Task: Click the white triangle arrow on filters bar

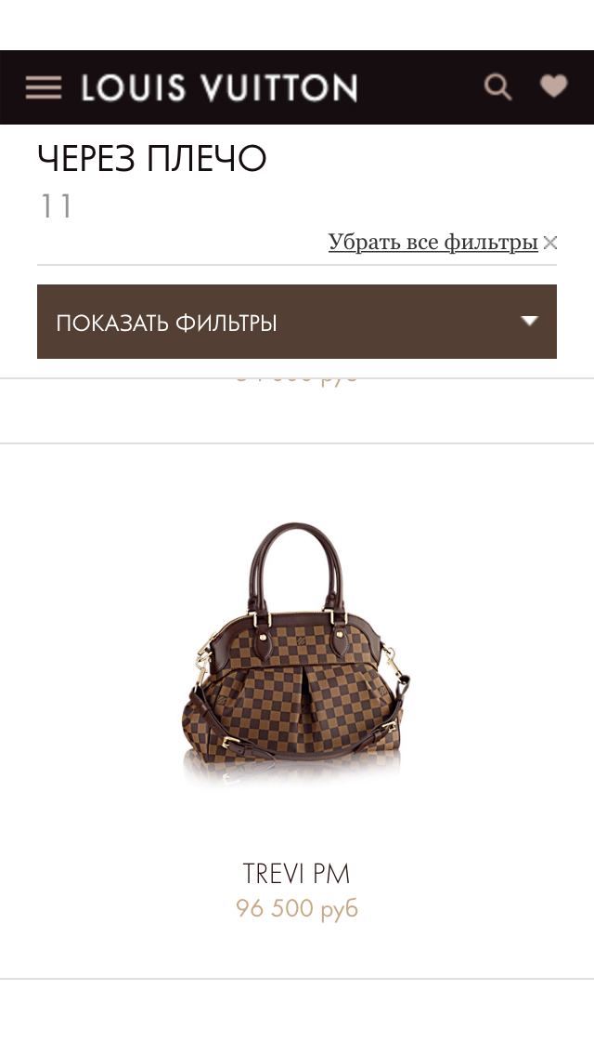Action: [530, 321]
